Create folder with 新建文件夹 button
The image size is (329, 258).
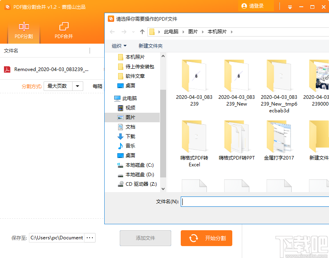150,46
